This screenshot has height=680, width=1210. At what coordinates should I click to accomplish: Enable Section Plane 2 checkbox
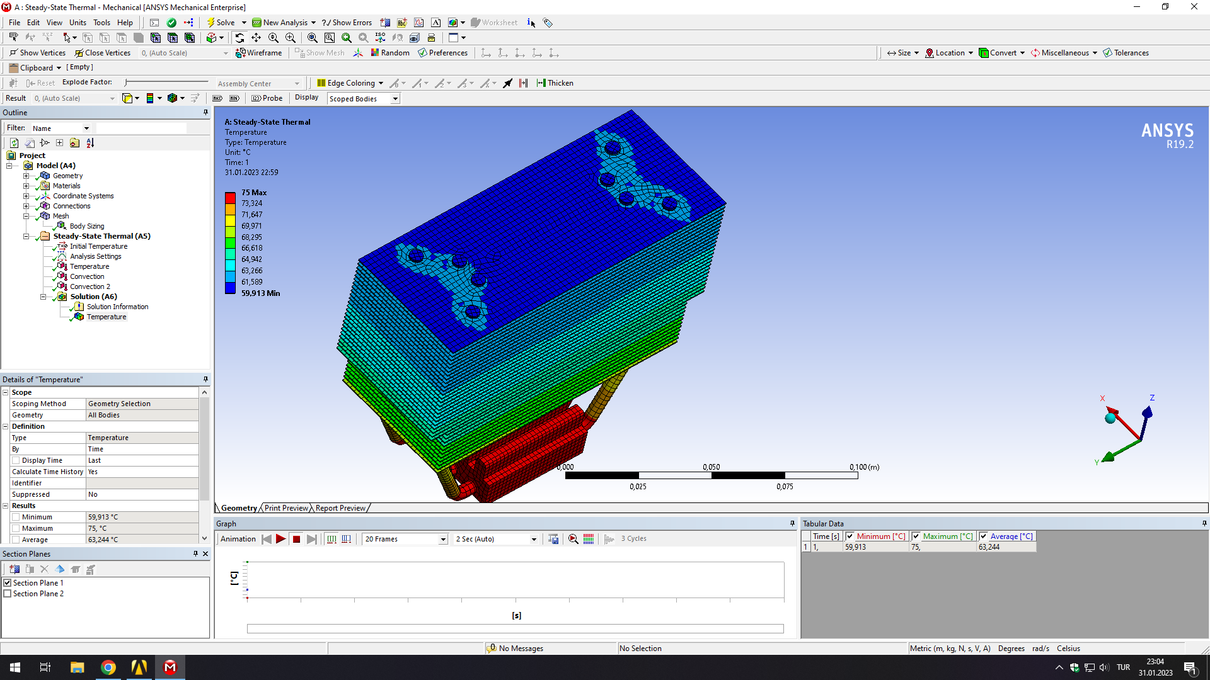point(8,594)
